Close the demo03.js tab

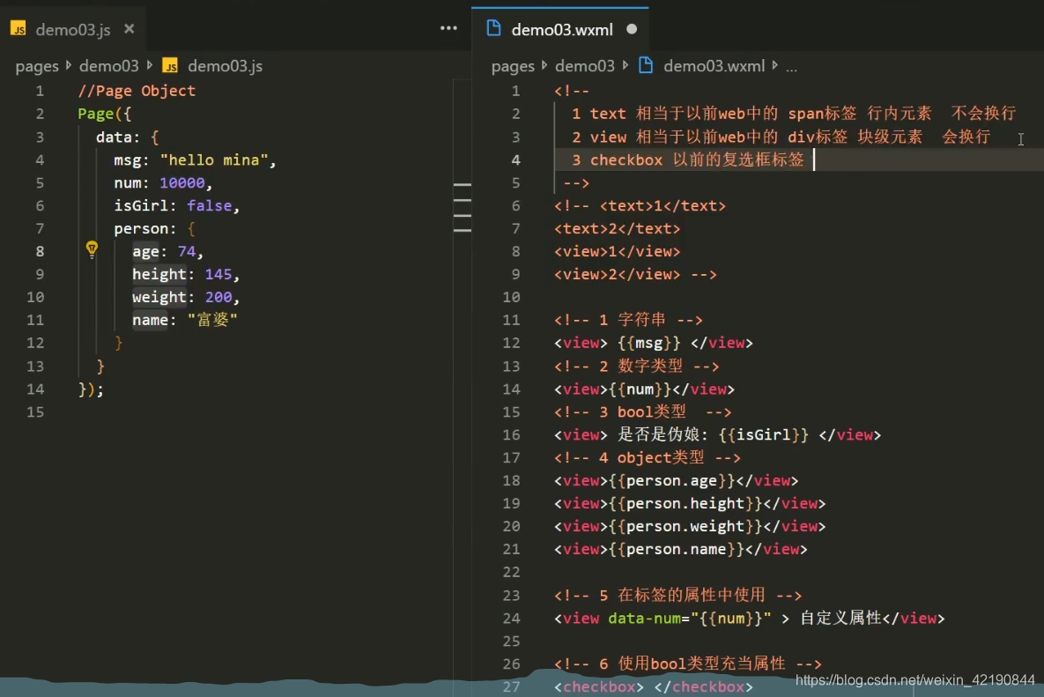click(130, 29)
